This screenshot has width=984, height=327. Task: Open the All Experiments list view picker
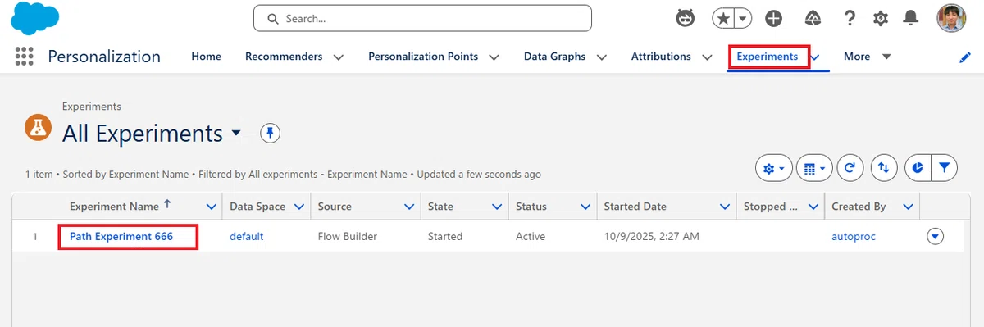coord(236,133)
